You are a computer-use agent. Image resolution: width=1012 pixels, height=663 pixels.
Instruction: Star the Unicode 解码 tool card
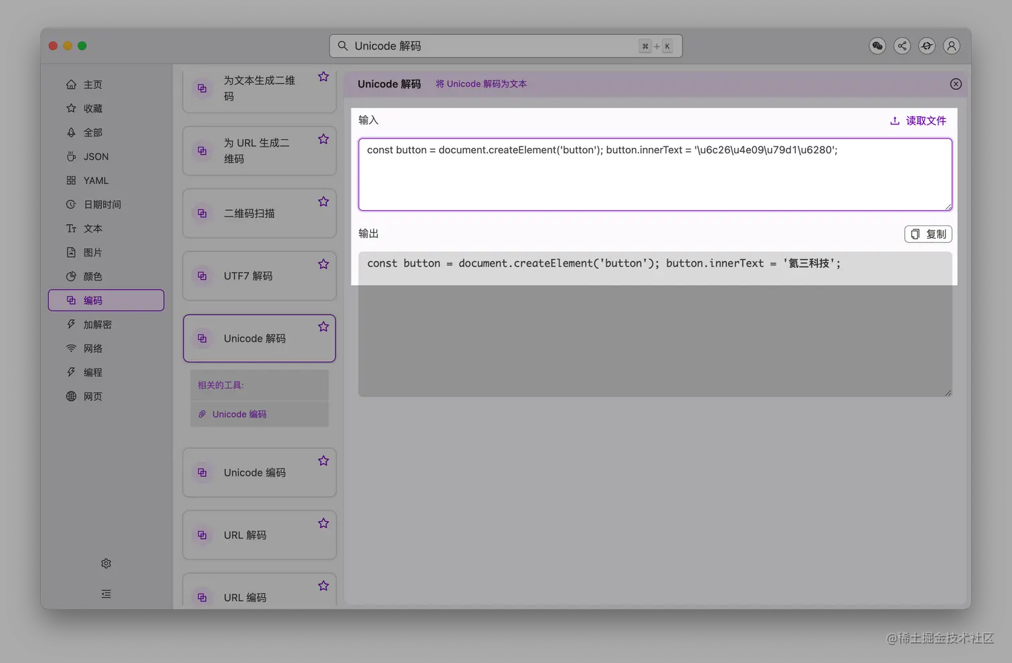pyautogui.click(x=323, y=326)
